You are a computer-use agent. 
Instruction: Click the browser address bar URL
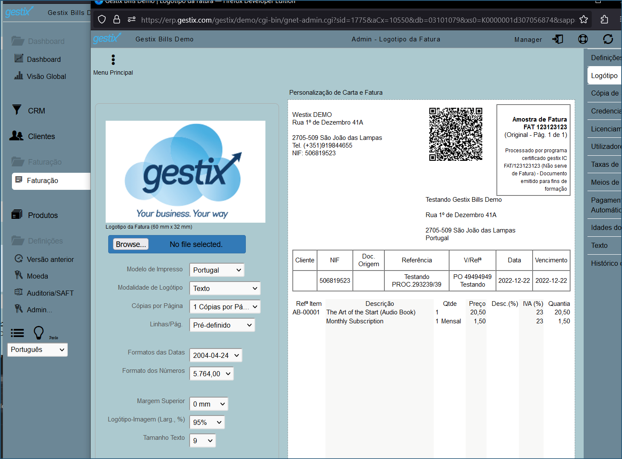click(358, 20)
